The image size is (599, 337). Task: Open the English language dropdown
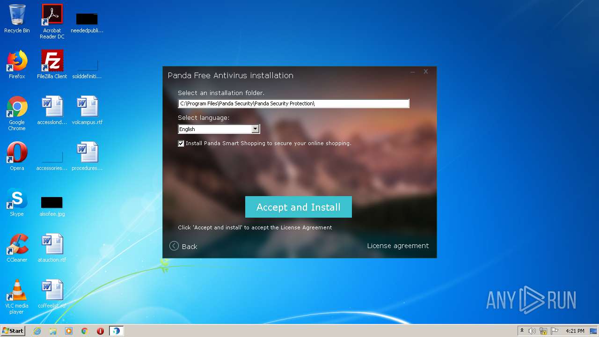coord(219,129)
